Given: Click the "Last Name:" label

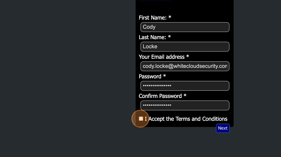Looking at the screenshot, I should coord(152,37).
